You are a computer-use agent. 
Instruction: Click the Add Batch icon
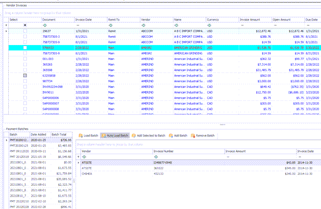(x=171, y=136)
